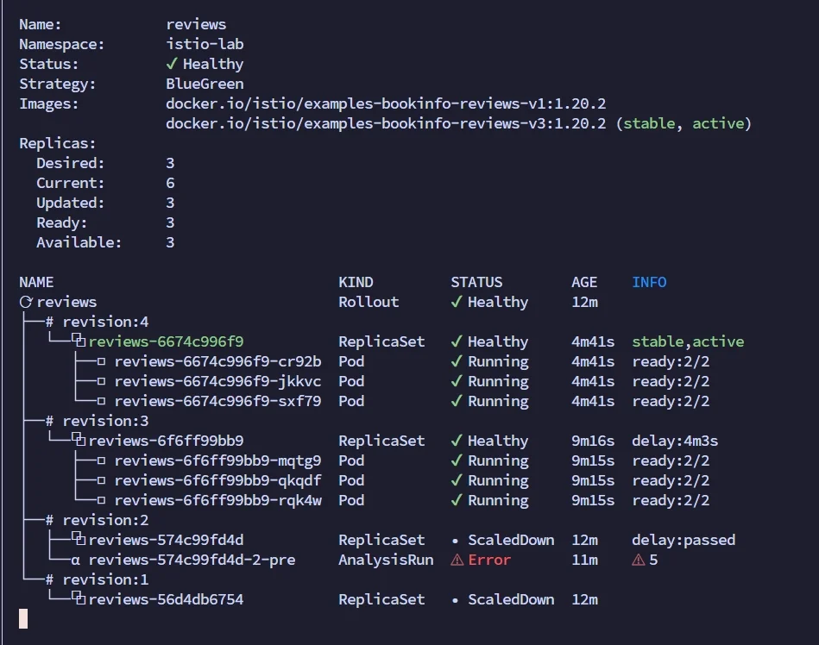Select the revision:4 tree node

pyautogui.click(x=98, y=322)
